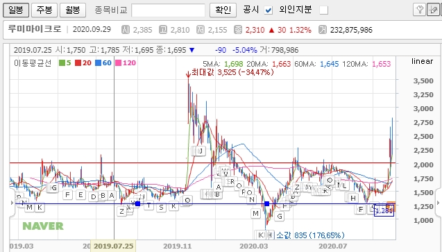
Task: Click the 3,500 price axis label
Action: click(423, 81)
